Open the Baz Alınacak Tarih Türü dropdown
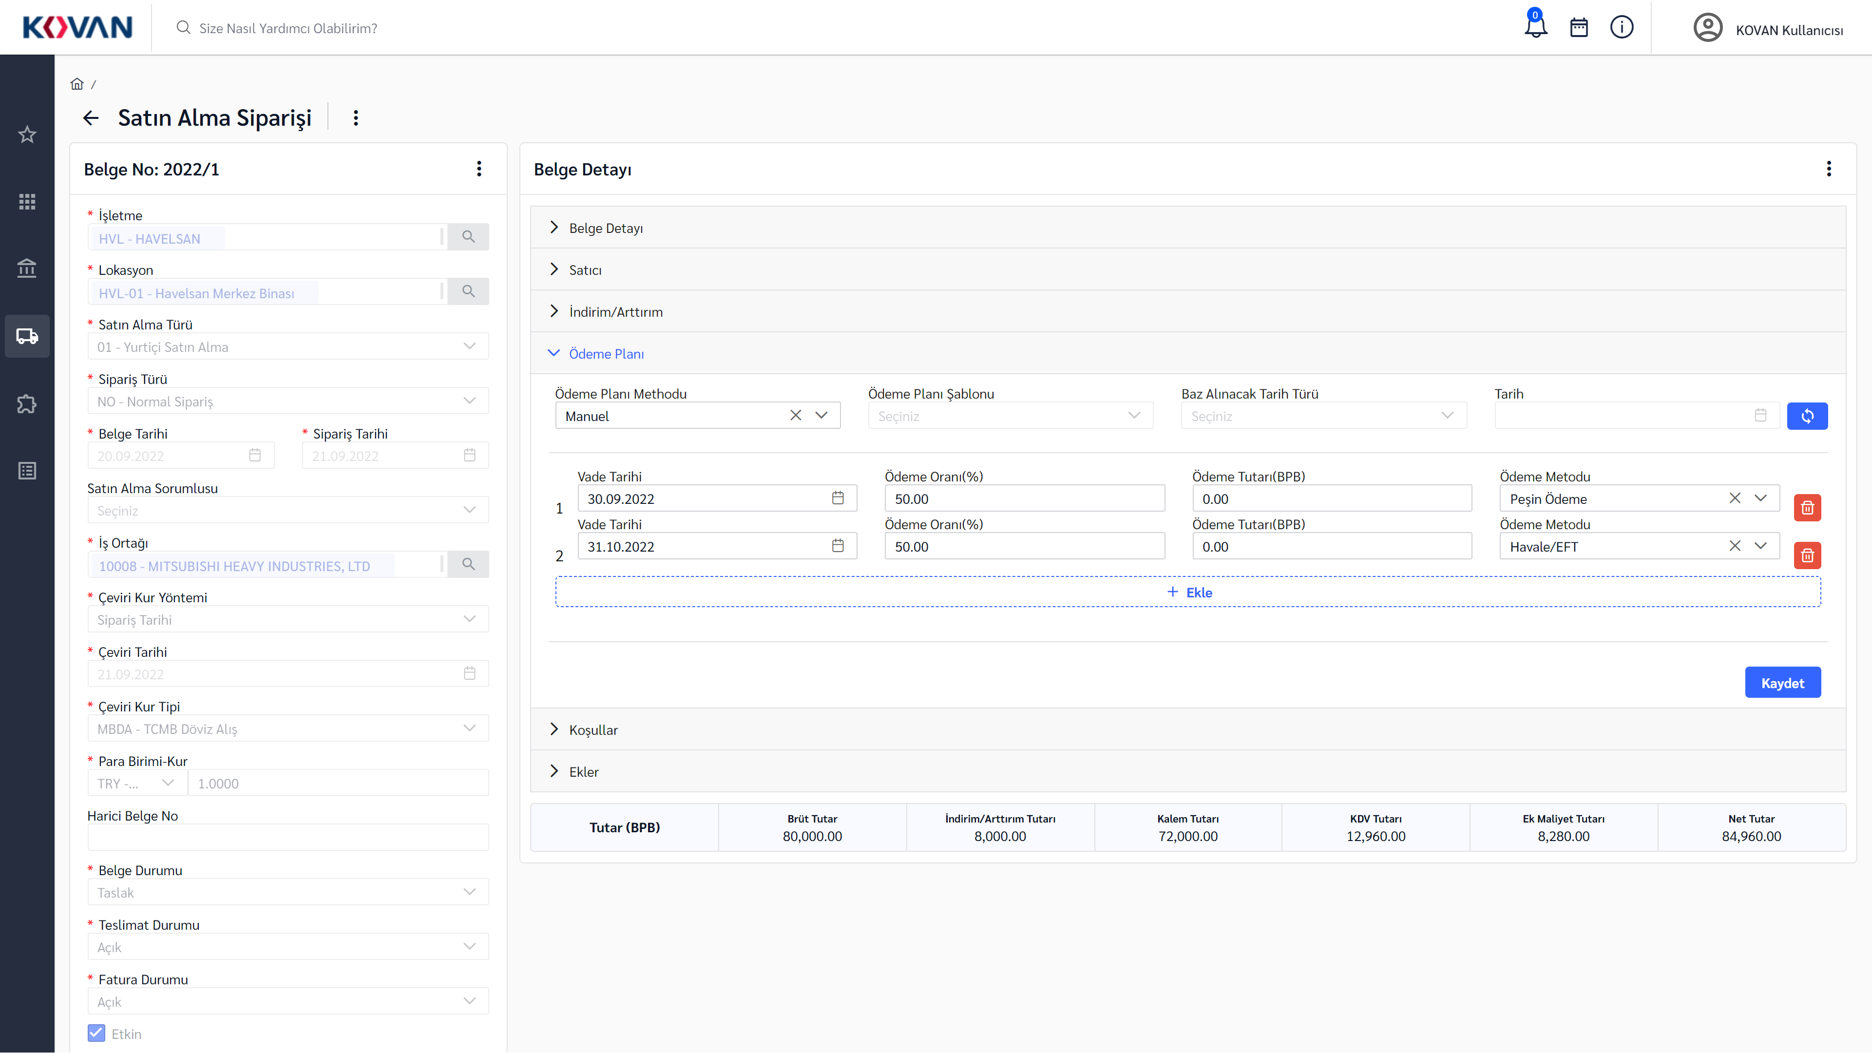 pos(1323,416)
